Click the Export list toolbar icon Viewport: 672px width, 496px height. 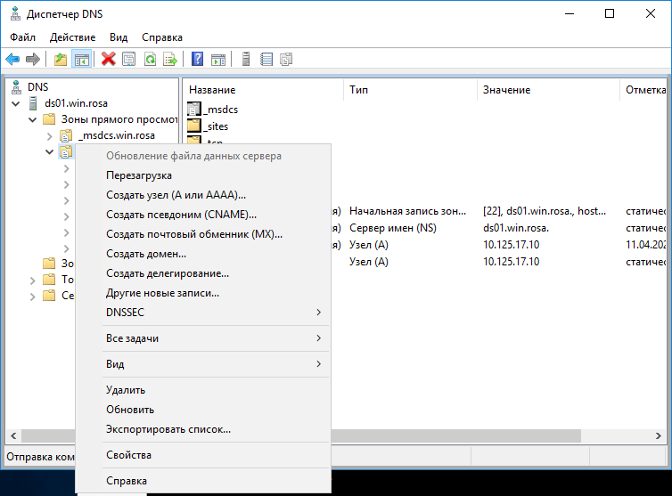coord(169,60)
